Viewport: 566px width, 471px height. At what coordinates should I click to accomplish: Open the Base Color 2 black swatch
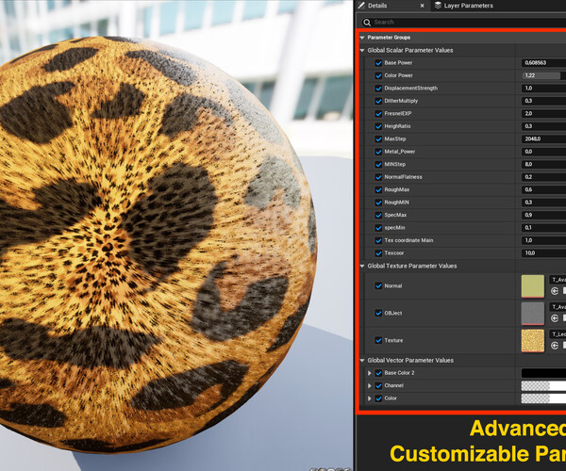point(543,373)
